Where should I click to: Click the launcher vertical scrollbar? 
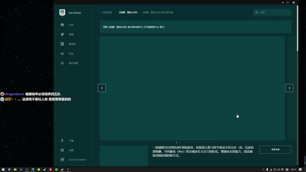coord(297,29)
